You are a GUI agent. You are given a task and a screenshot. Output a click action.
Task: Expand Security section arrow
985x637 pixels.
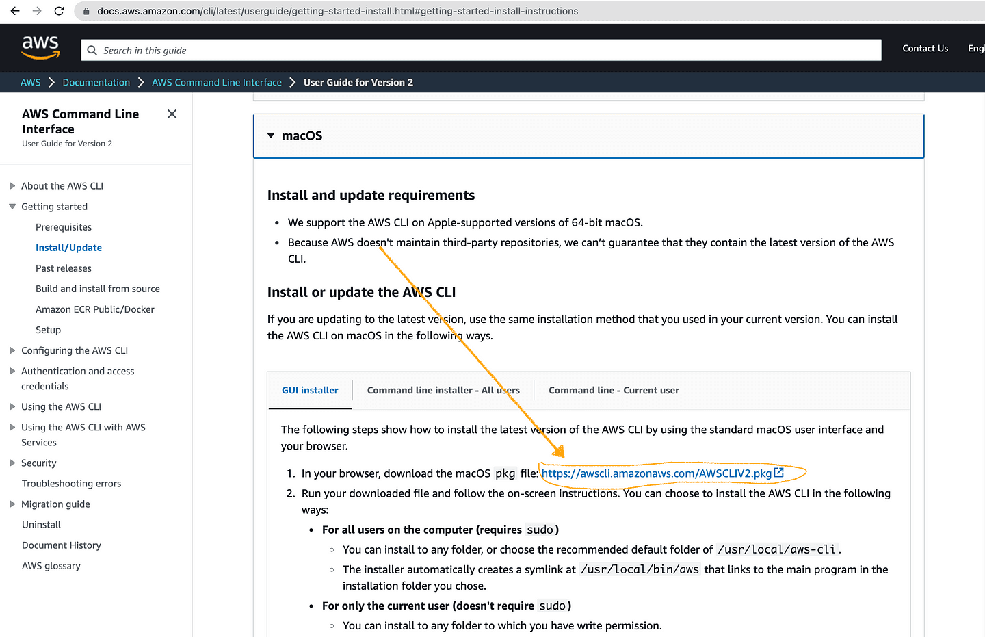point(12,463)
